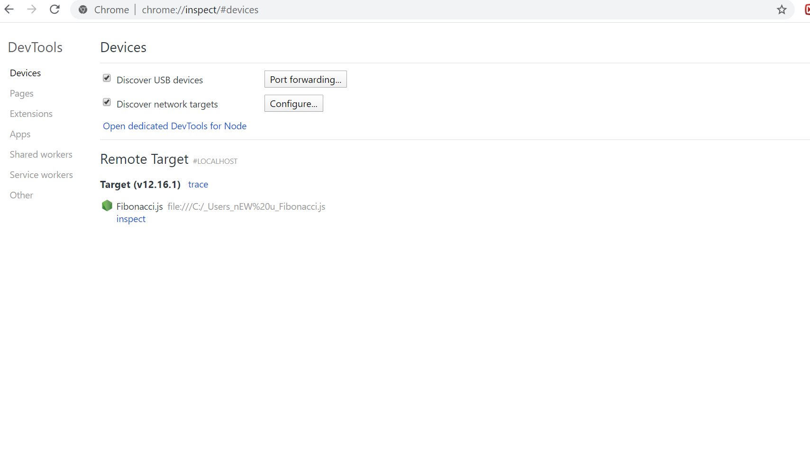Click the Chrome site info icon
Viewport: 810px width, 455px height.
83,9
